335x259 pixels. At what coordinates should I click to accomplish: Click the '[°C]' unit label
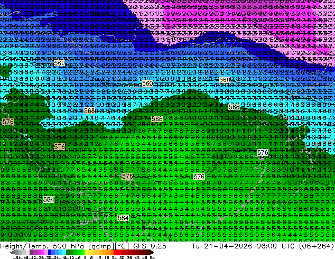(x=122, y=246)
